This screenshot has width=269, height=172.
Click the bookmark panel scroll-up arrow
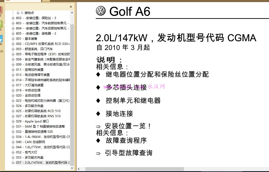72,13
